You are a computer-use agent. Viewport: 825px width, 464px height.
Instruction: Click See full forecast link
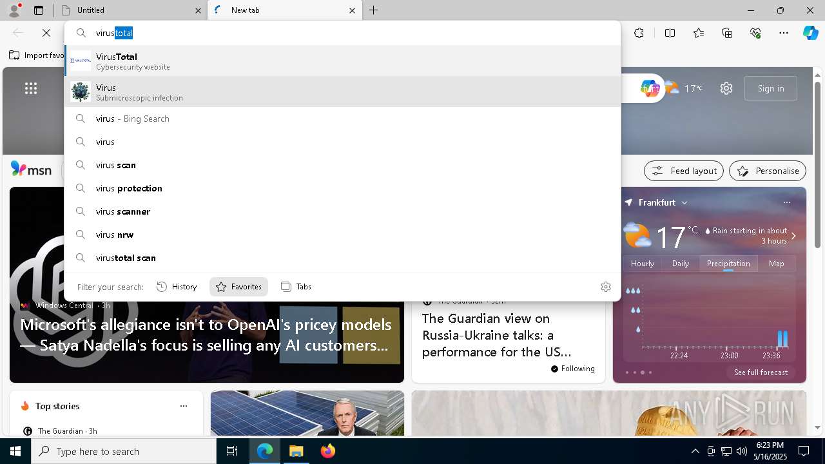pyautogui.click(x=761, y=372)
